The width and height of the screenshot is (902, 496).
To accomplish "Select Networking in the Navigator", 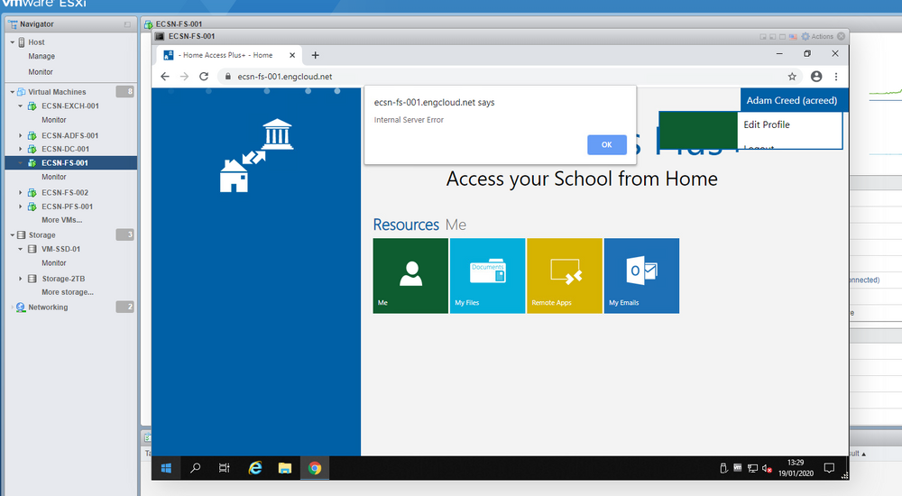I will (48, 308).
